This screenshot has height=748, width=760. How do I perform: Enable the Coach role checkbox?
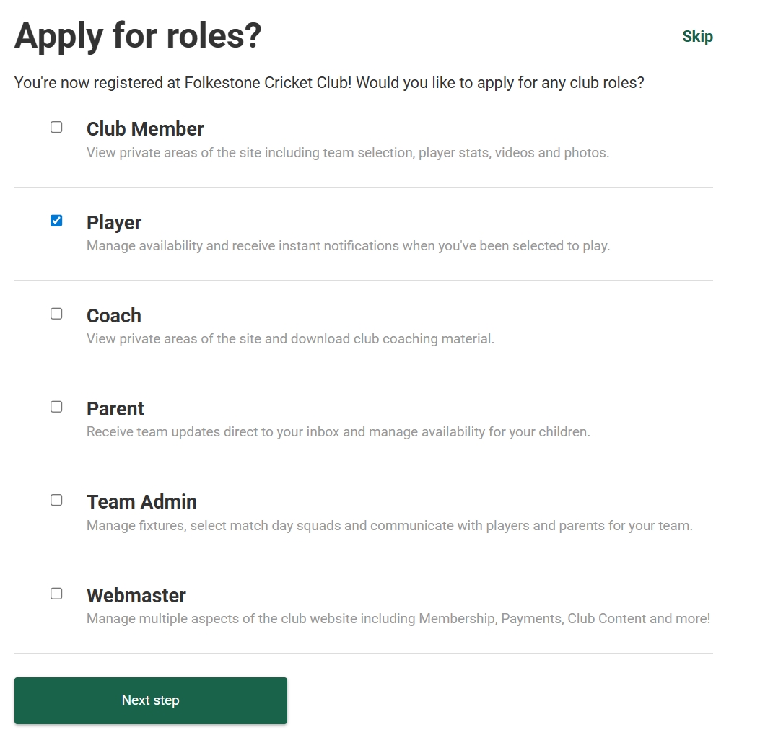(56, 314)
